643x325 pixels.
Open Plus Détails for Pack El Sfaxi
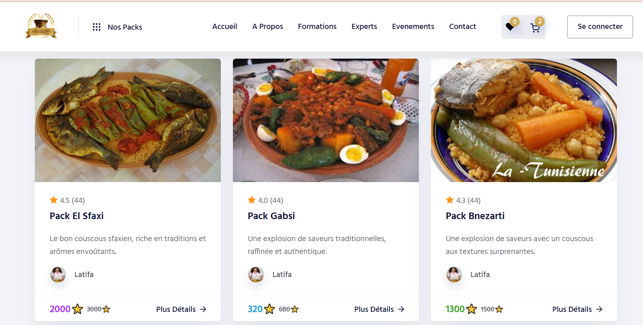(x=181, y=309)
